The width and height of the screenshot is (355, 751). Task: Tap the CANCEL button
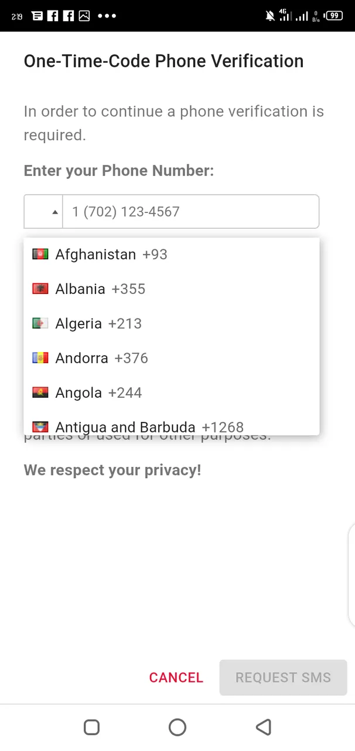tap(176, 678)
